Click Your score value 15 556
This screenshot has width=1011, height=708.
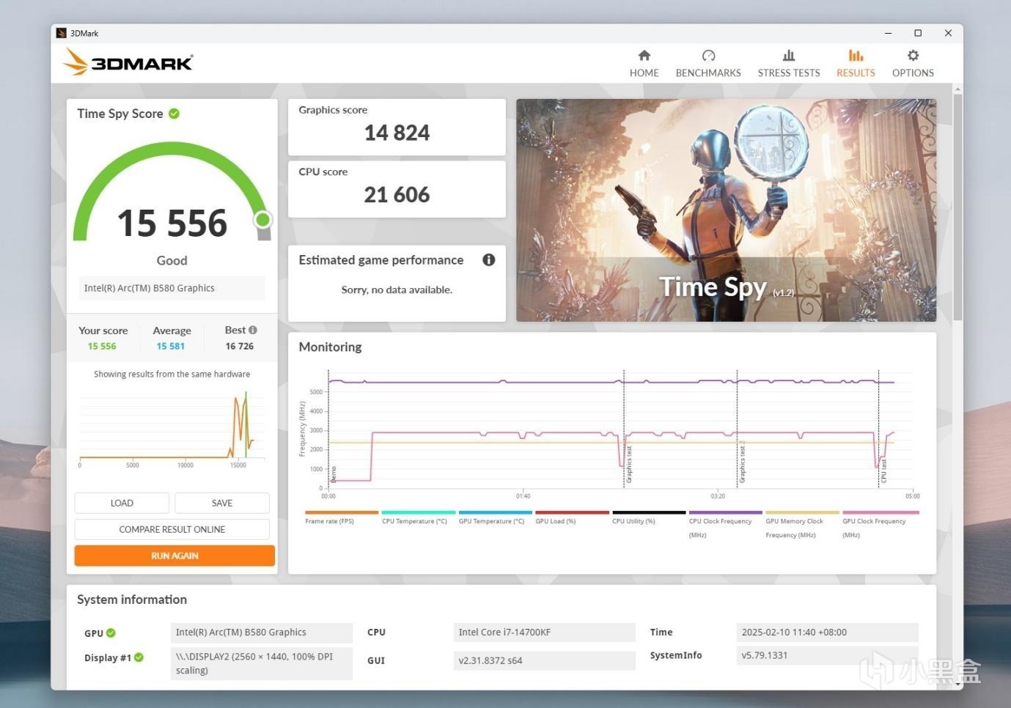pos(102,347)
